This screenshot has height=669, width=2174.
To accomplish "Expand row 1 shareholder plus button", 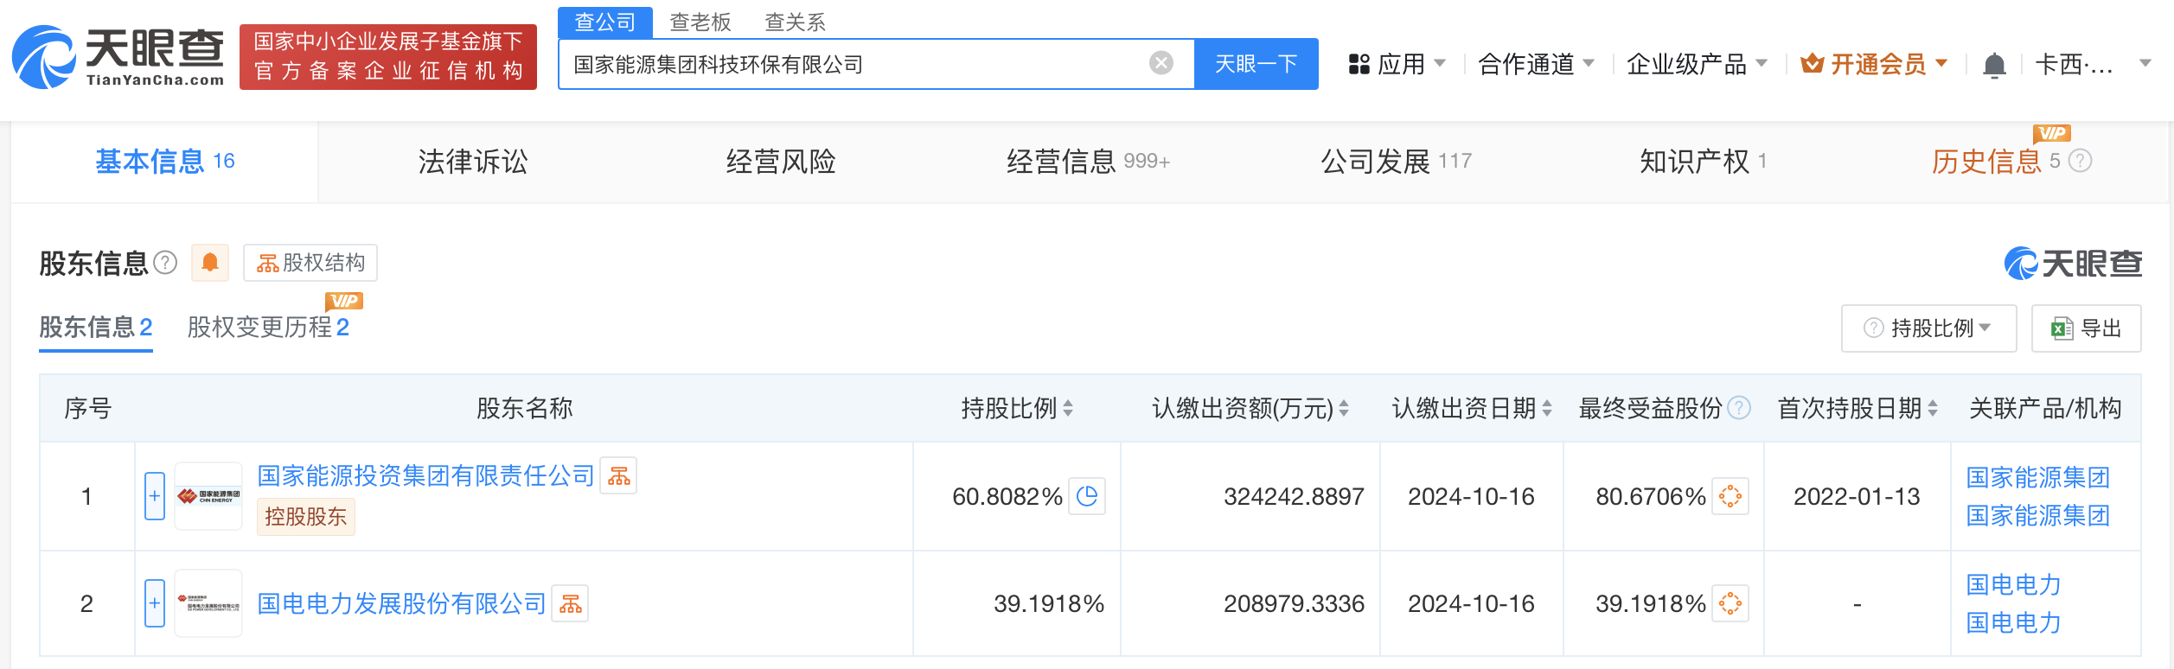I will click(155, 497).
